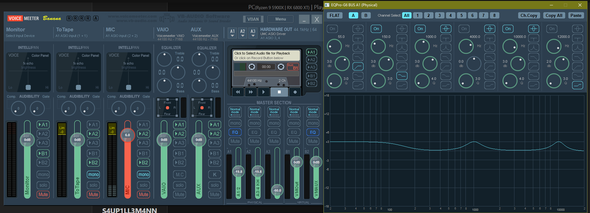
Task: Select channel 3 in EQ Channel Select
Action: coord(439,15)
